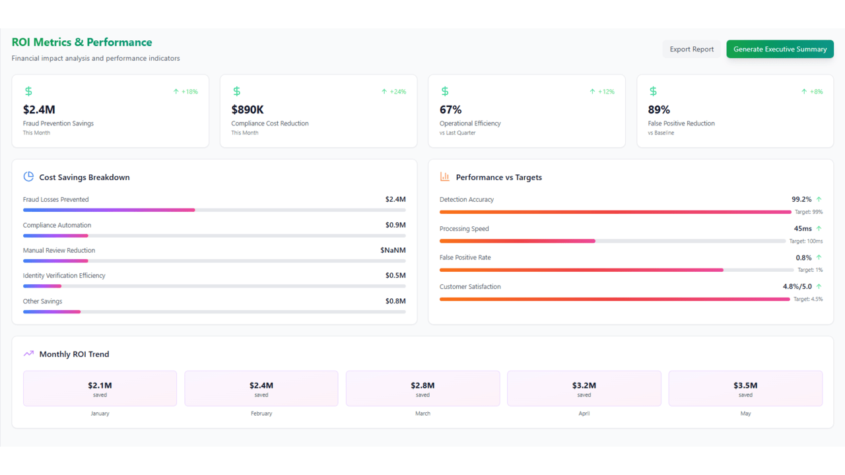Click the 89% False Positive Reduction value
This screenshot has height=475, width=845.
[x=659, y=110]
